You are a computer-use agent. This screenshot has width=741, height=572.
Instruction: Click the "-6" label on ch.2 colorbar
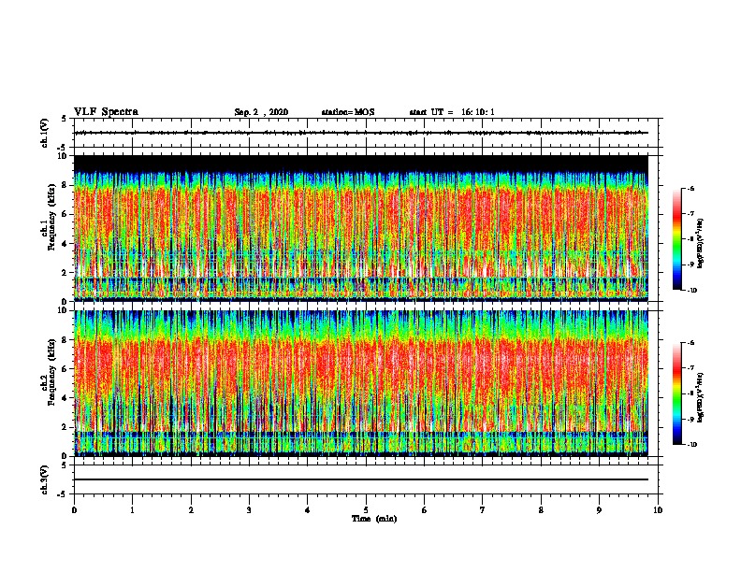(690, 343)
